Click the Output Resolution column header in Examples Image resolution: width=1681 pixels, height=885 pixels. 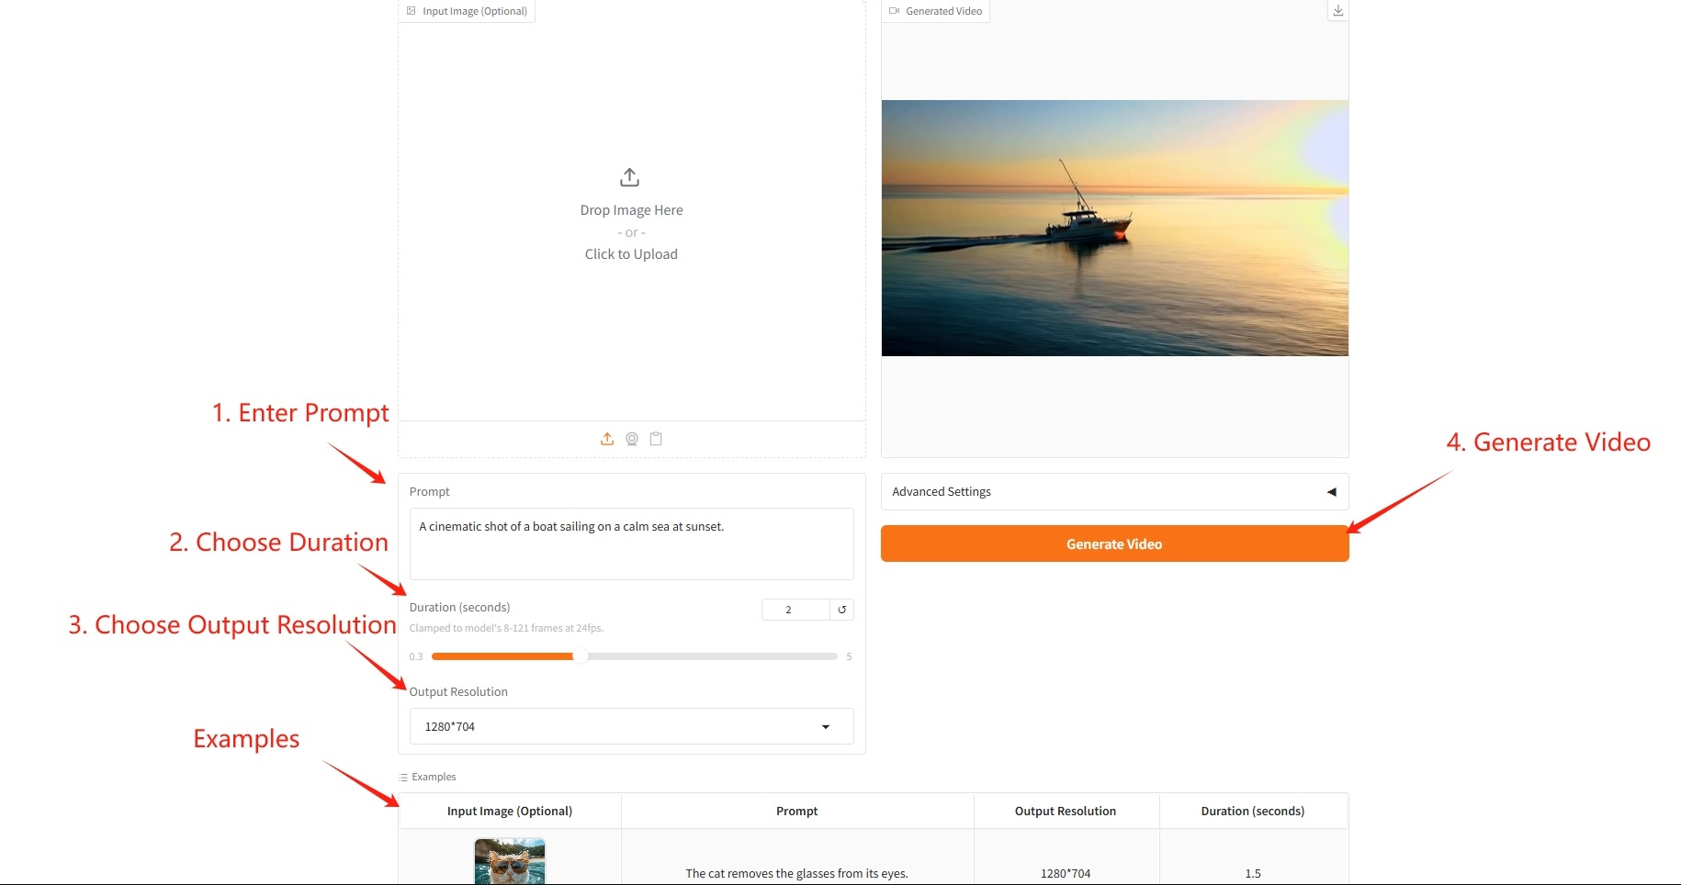coord(1066,811)
